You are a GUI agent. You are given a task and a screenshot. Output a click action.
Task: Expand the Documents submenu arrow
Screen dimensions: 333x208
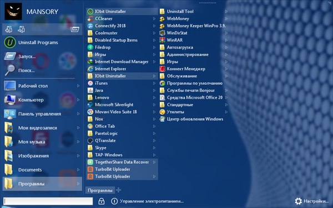78,170
